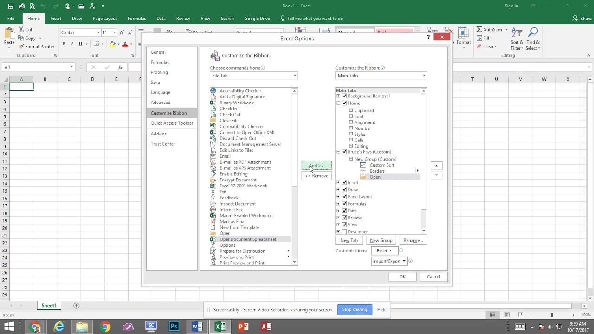Open the Reset customizations dropdown
This screenshot has height=334, width=594.
384,251
